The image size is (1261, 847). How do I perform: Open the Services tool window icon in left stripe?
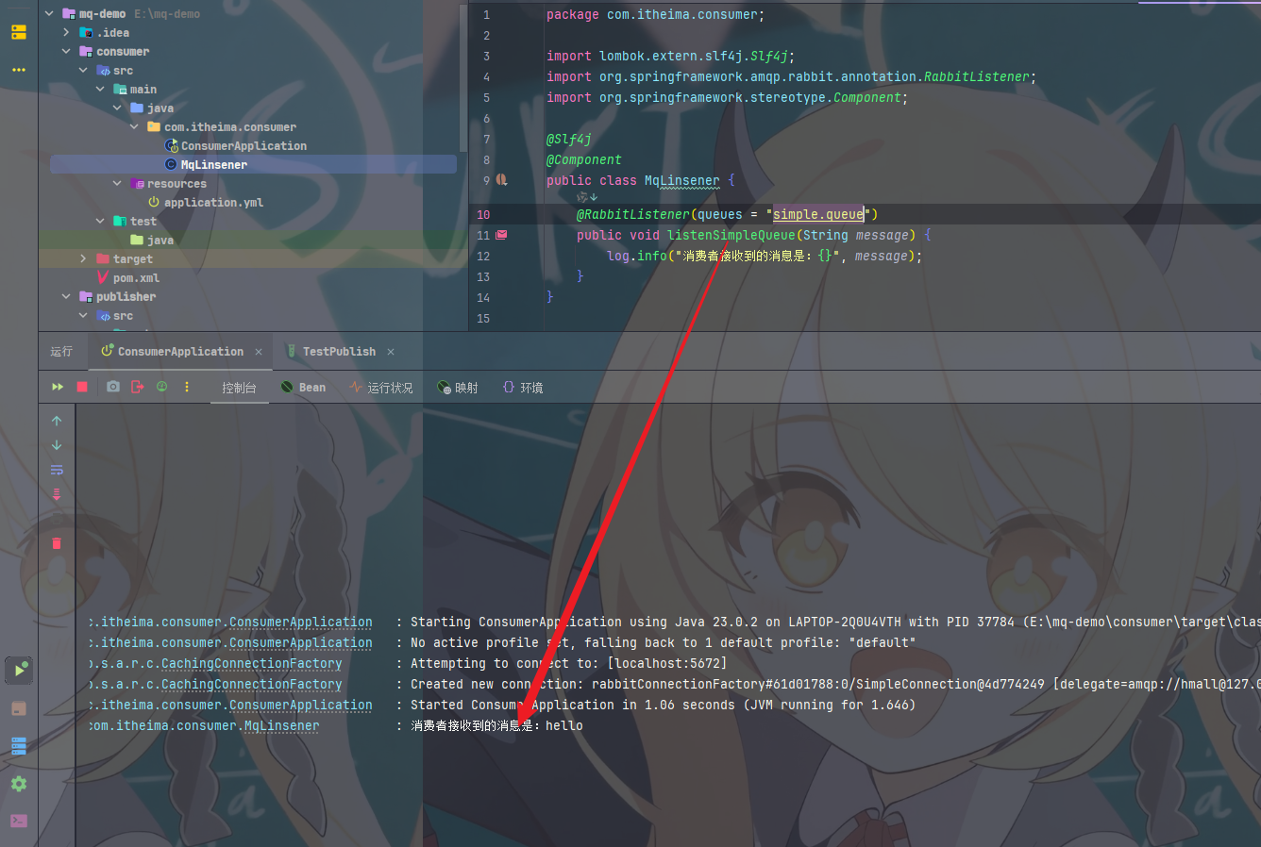tap(19, 32)
